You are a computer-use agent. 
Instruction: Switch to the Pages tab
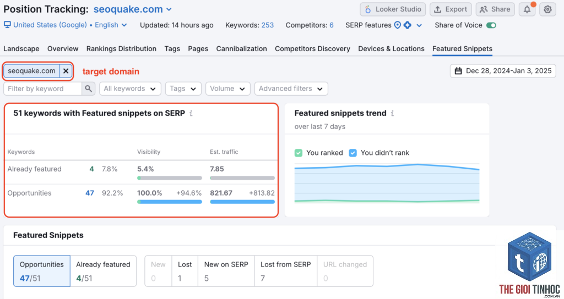[198, 49]
